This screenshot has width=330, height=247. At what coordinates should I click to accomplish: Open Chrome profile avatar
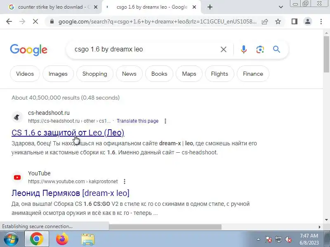308,21
